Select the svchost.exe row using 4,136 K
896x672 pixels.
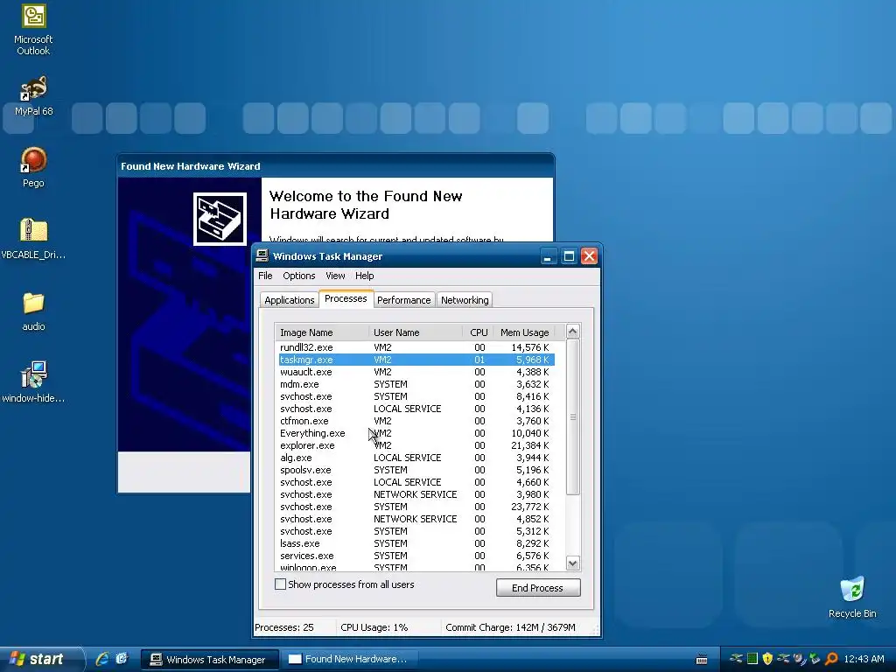pyautogui.click(x=416, y=409)
